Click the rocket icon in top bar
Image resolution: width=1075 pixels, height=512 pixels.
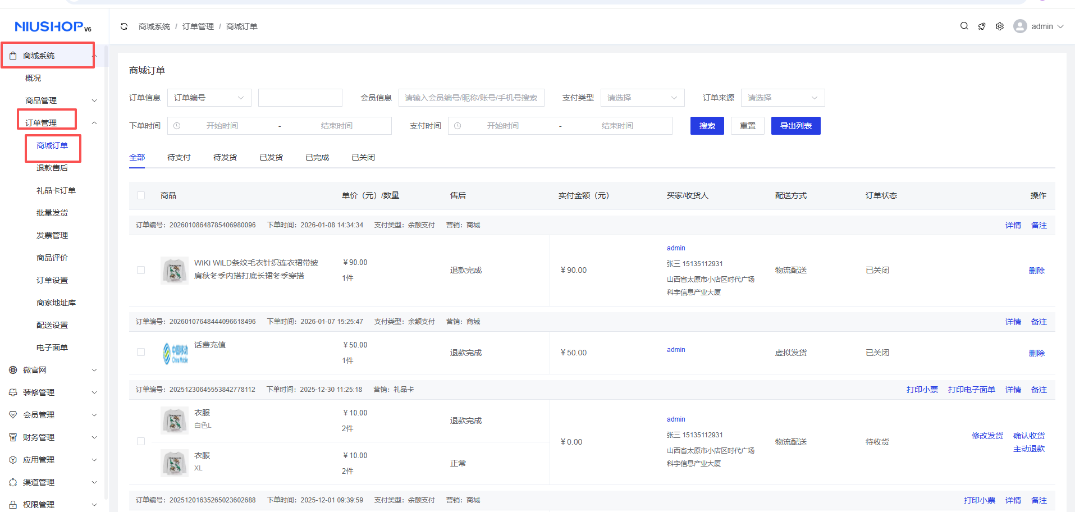981,26
